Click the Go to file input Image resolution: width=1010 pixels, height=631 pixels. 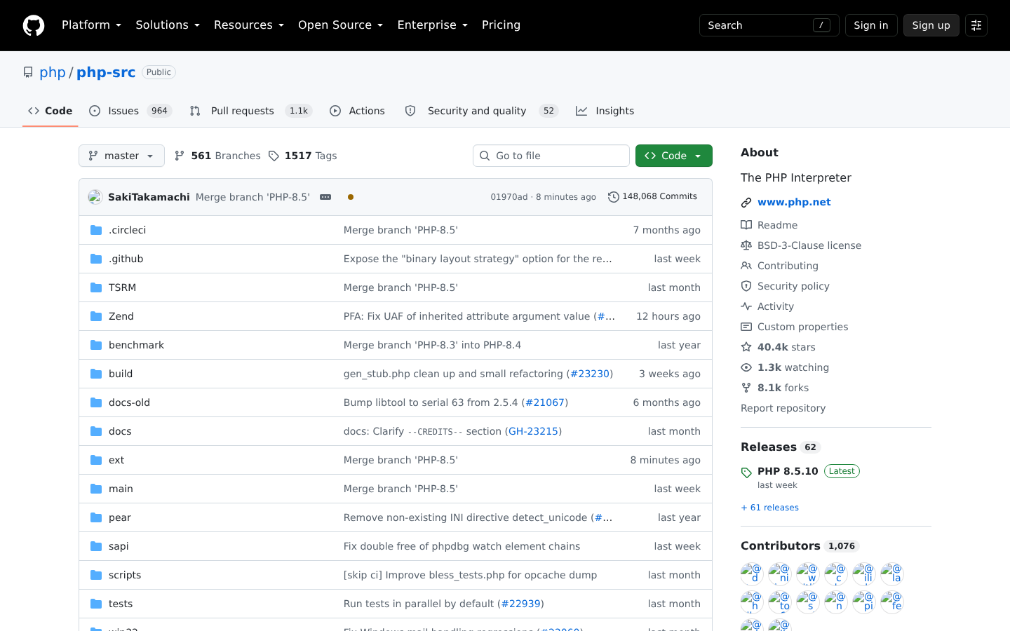coord(551,156)
